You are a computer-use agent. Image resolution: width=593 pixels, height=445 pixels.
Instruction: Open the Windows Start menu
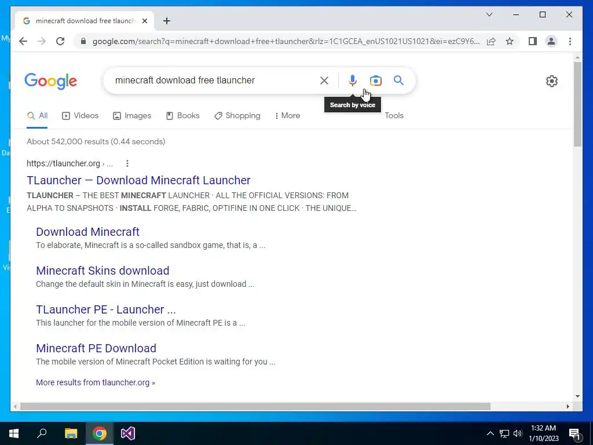click(x=14, y=433)
